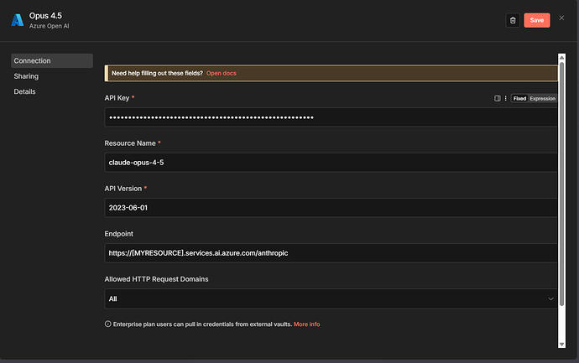The image size is (579, 363).
Task: Switch API Key mode to Fixed
Action: tap(519, 98)
